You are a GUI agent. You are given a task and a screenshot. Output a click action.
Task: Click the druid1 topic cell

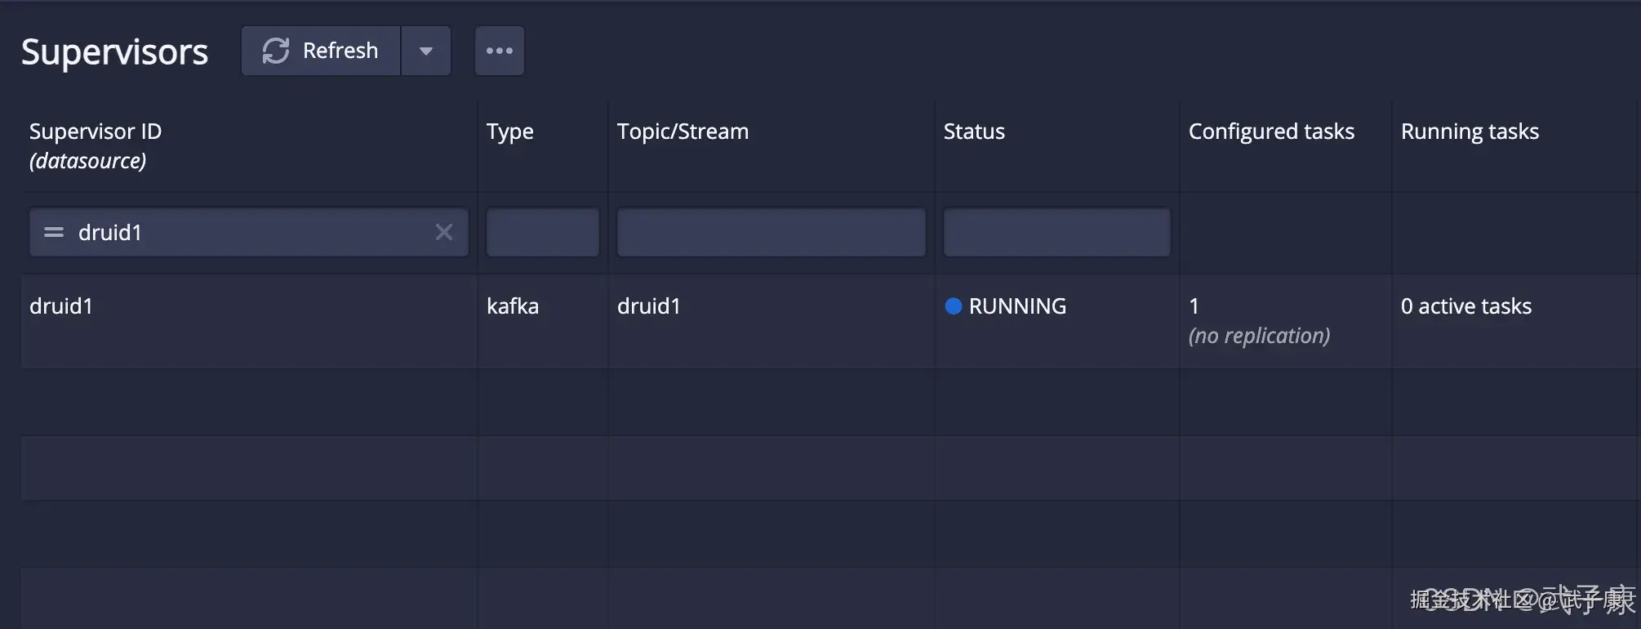649,306
